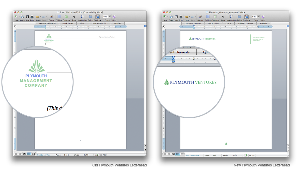The height and width of the screenshot is (180, 297).
Task: Click Columns icon in Bryan Workplan window
Action: (x=66, y=17)
